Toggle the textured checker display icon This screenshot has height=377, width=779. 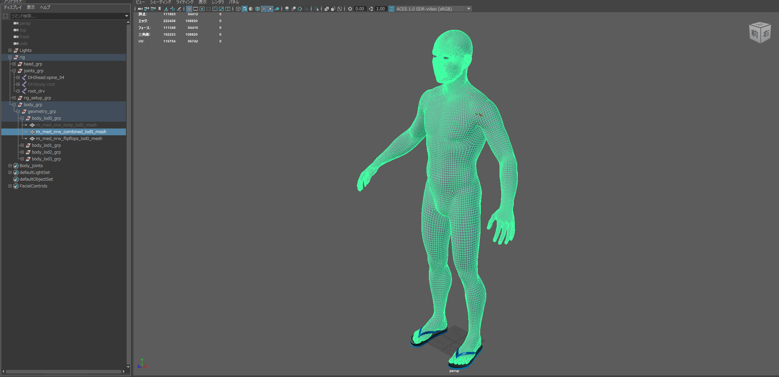pyautogui.click(x=264, y=9)
